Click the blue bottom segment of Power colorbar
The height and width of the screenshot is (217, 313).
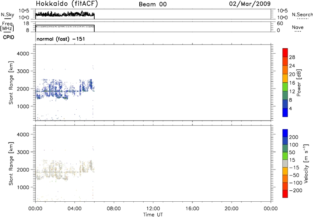coord(285,112)
